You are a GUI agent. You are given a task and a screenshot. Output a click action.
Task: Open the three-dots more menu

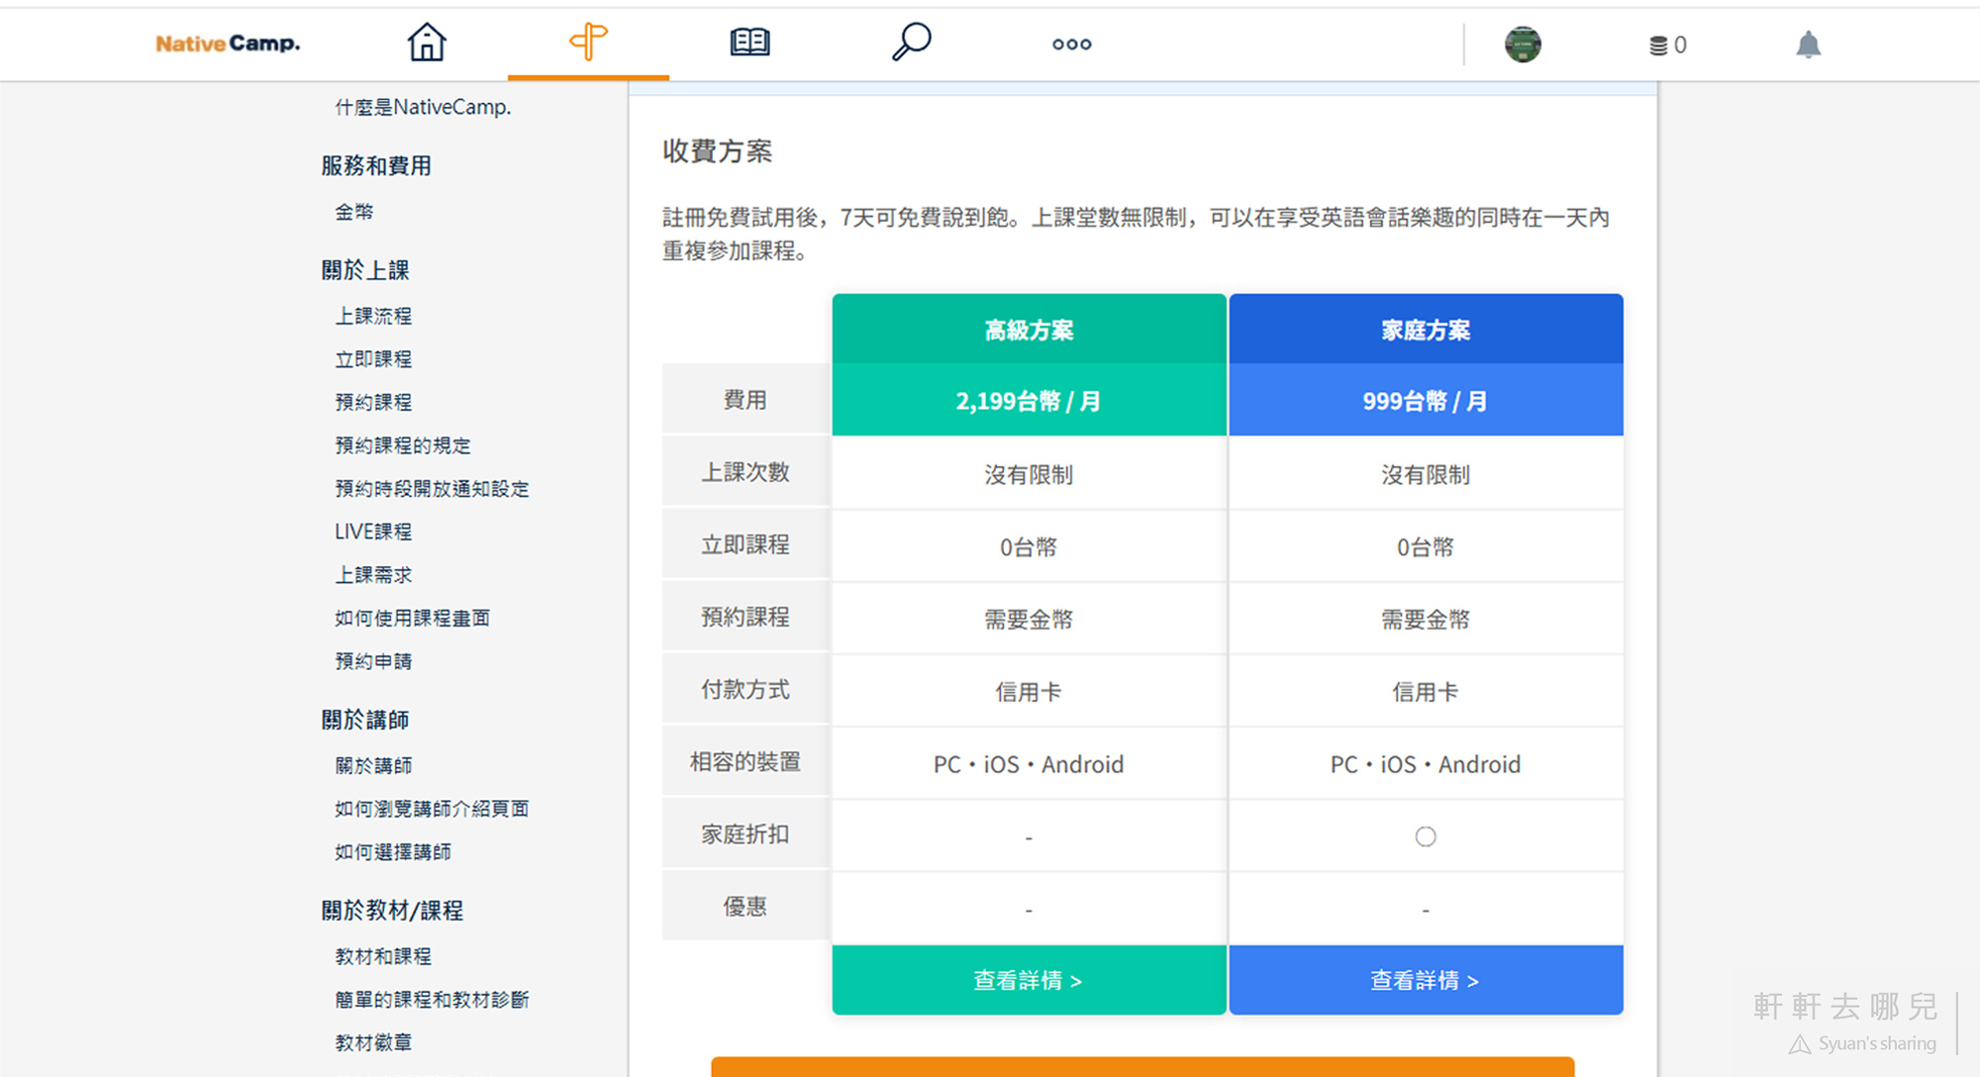1072,45
